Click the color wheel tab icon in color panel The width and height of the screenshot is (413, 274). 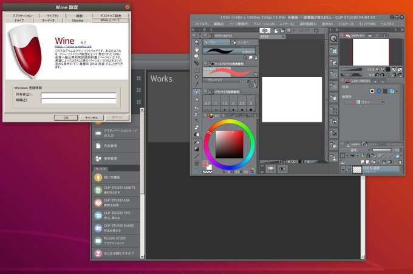point(211,115)
